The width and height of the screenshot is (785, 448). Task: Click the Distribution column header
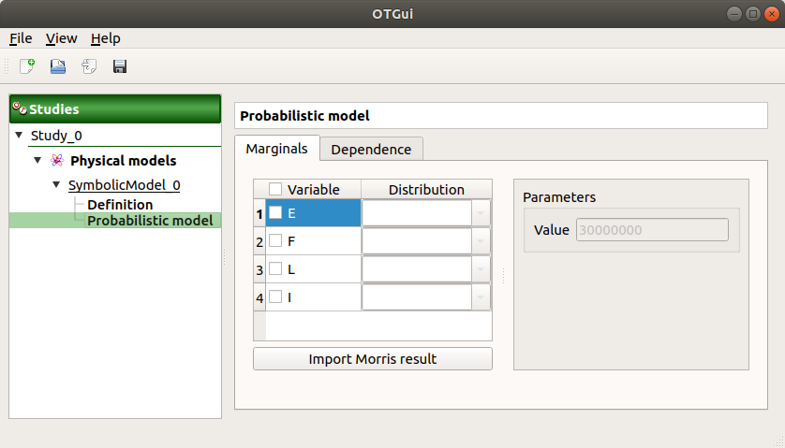(426, 190)
